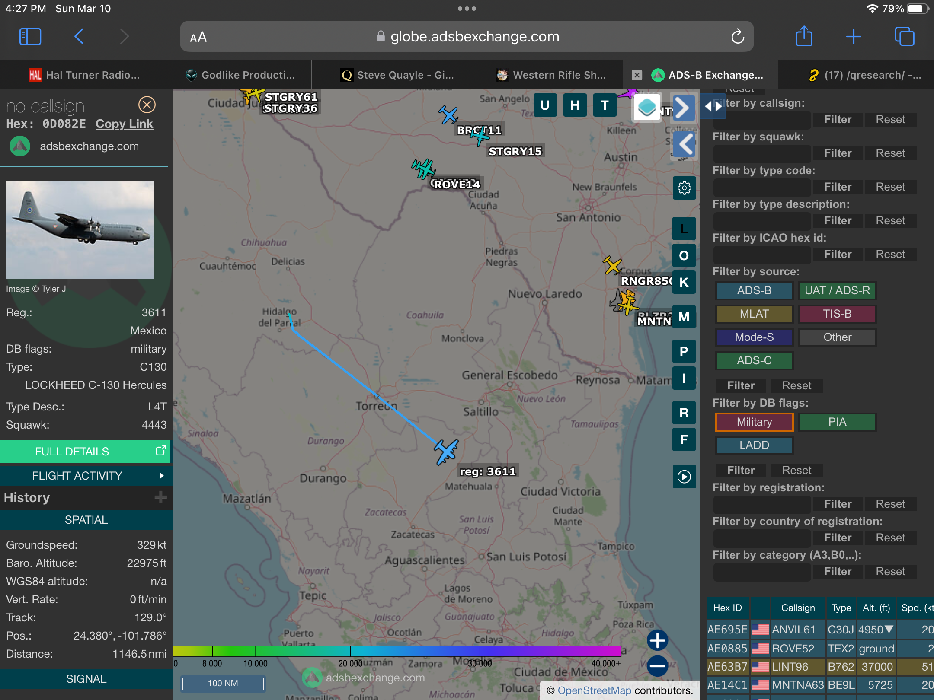Select the reg 3611 aircraft icon
The width and height of the screenshot is (934, 700).
[x=446, y=452]
